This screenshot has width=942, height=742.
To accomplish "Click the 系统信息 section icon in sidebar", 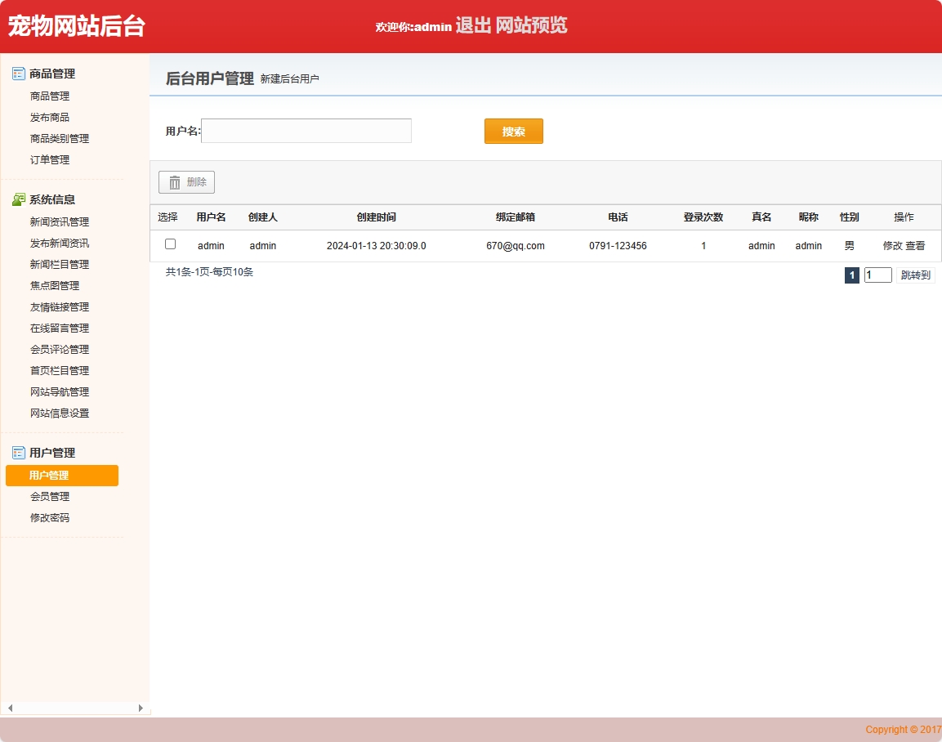I will [x=18, y=199].
